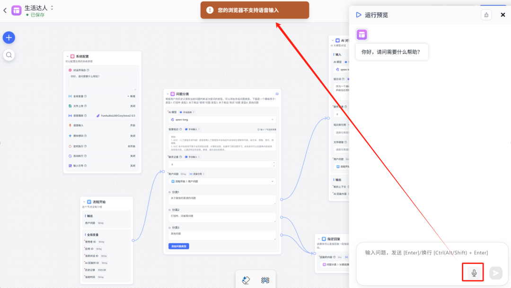This screenshot has height=288, width=511.
Task: Click the back arrow beside 生活达人
Action: click(x=6, y=10)
